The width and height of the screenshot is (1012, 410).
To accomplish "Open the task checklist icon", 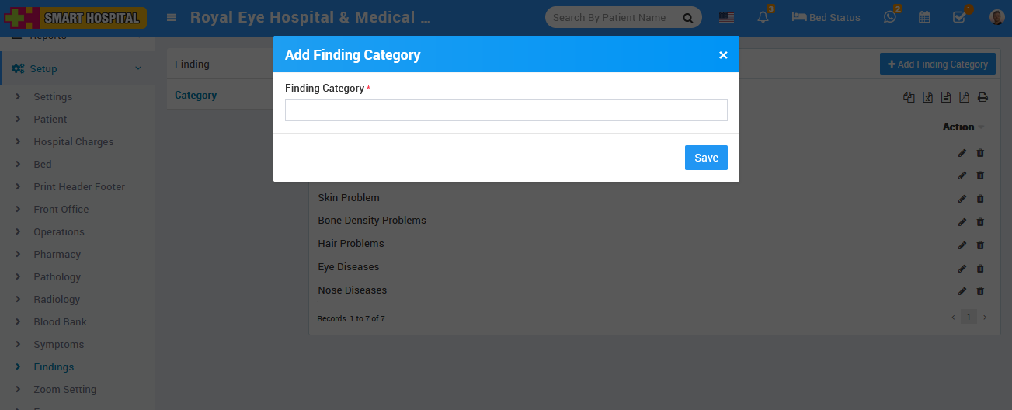I will click(959, 17).
